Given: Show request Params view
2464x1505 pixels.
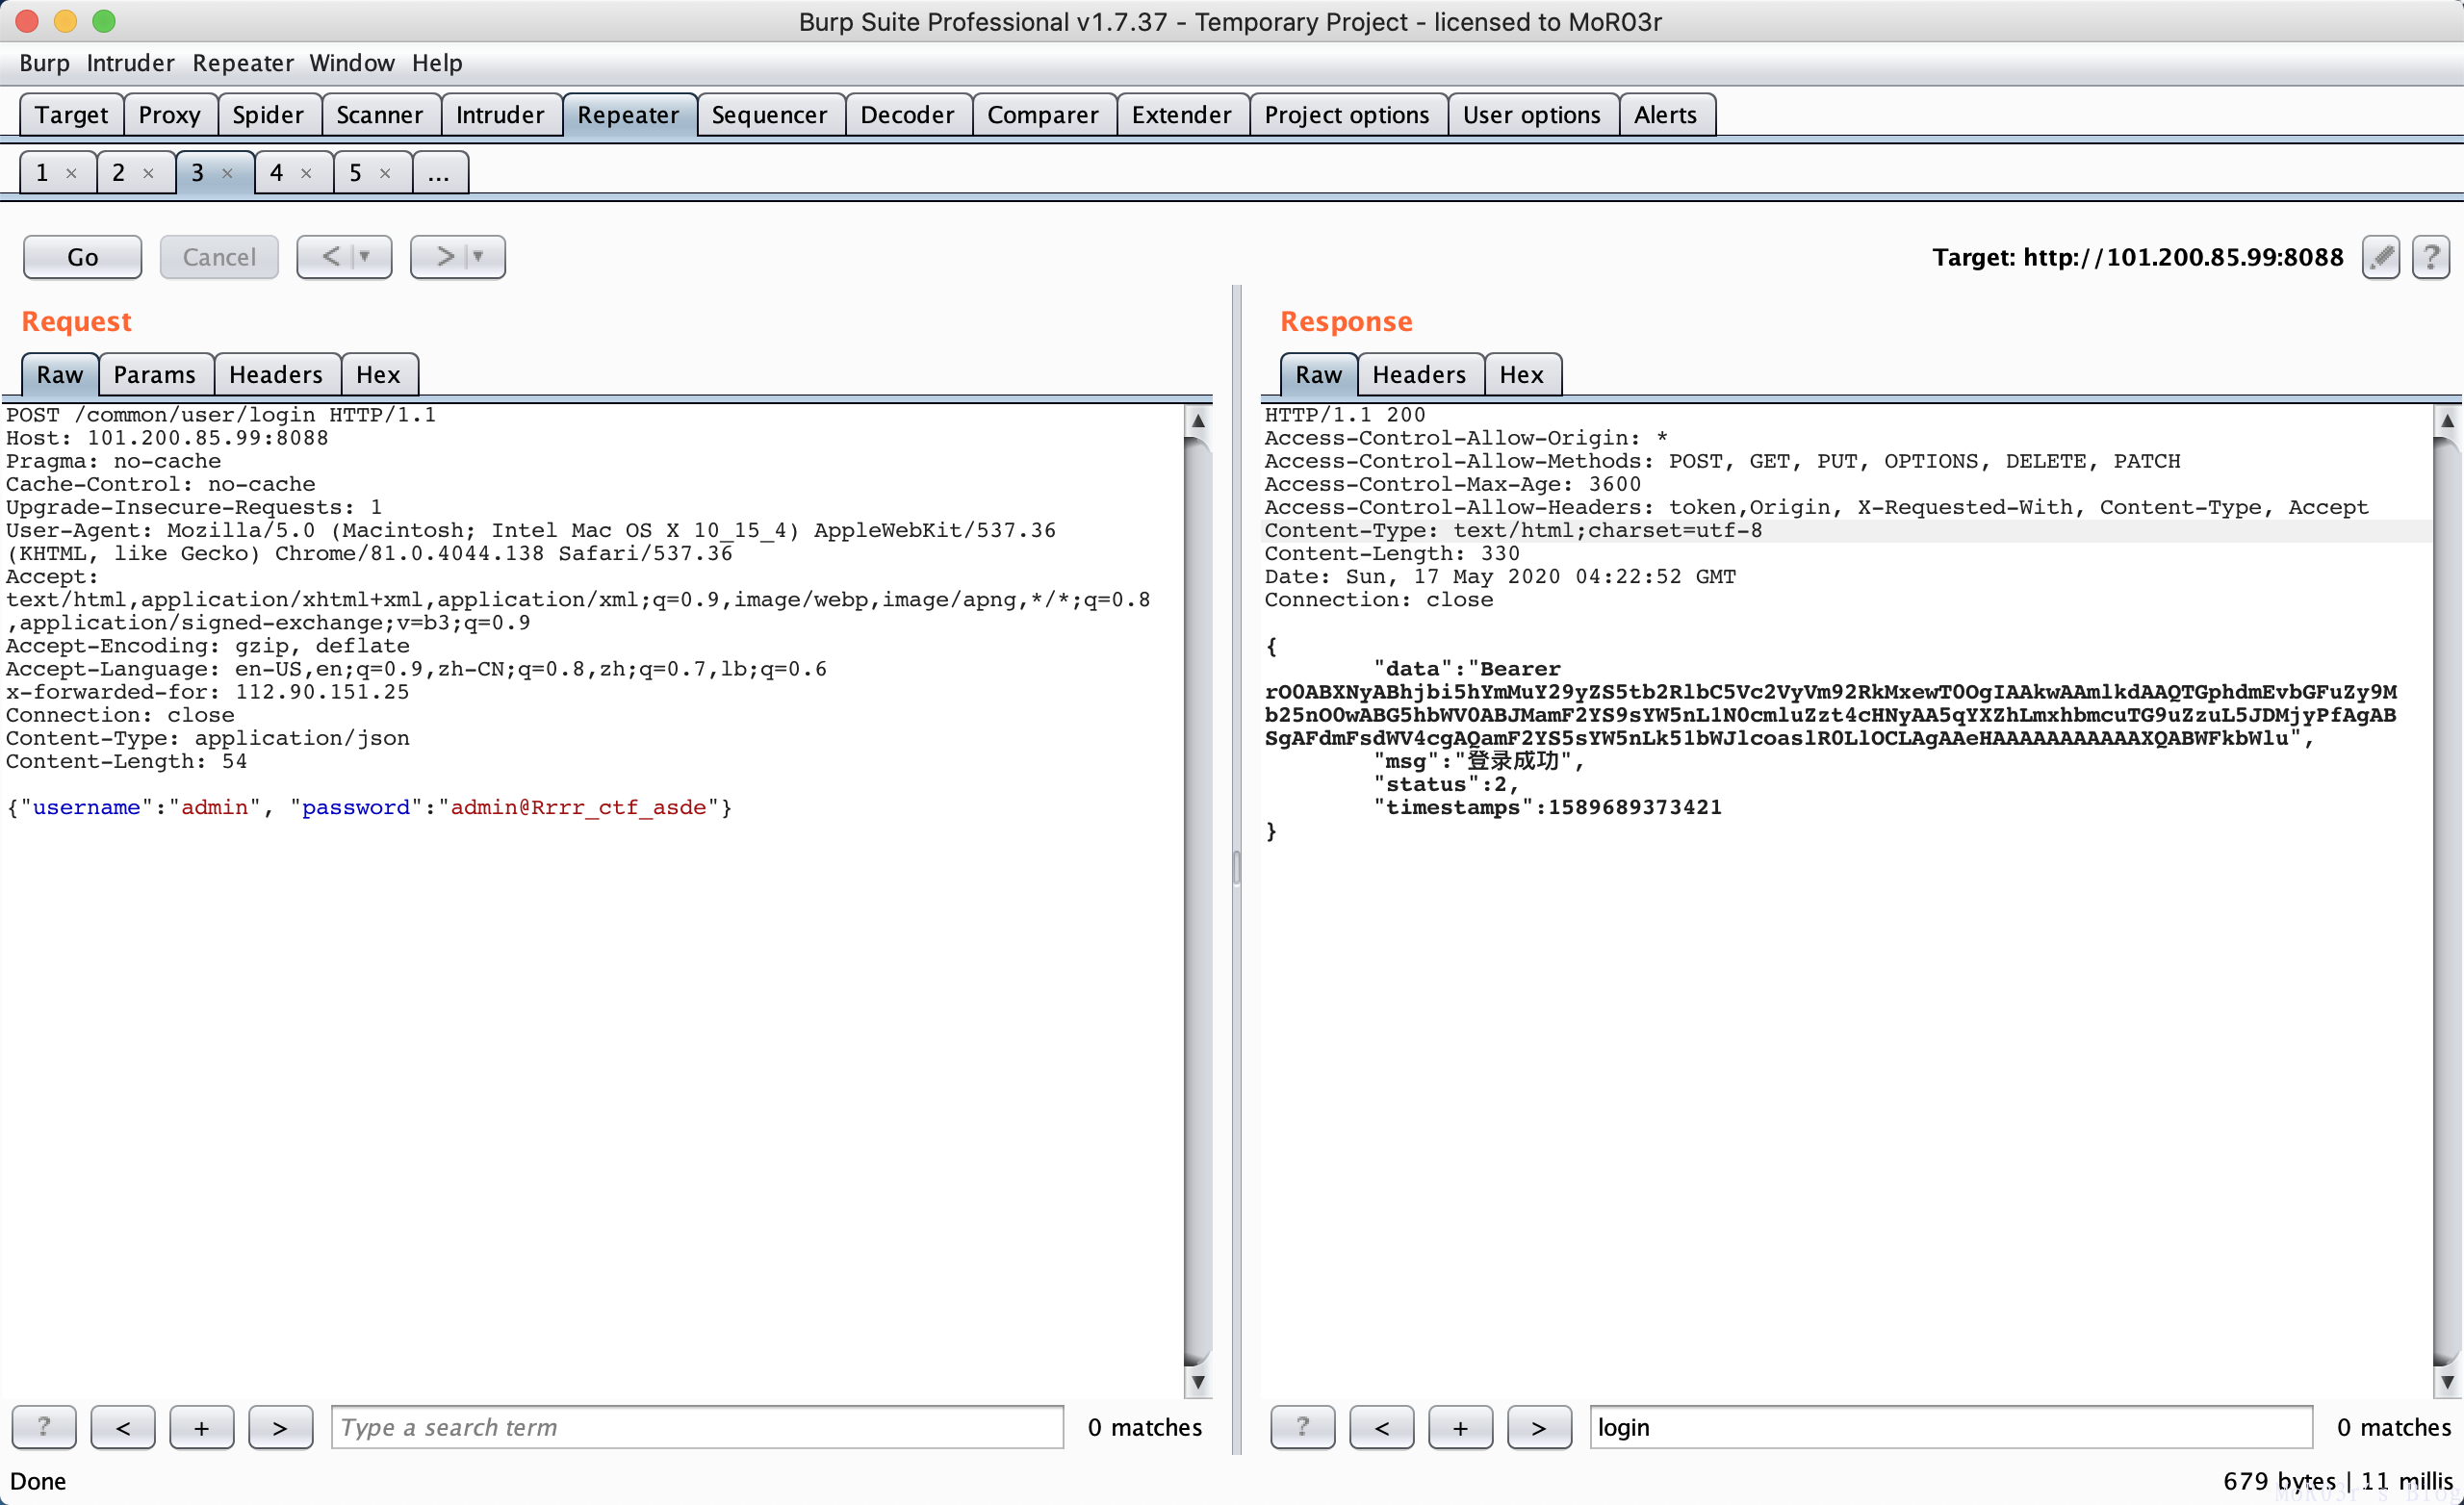Looking at the screenshot, I should (155, 375).
